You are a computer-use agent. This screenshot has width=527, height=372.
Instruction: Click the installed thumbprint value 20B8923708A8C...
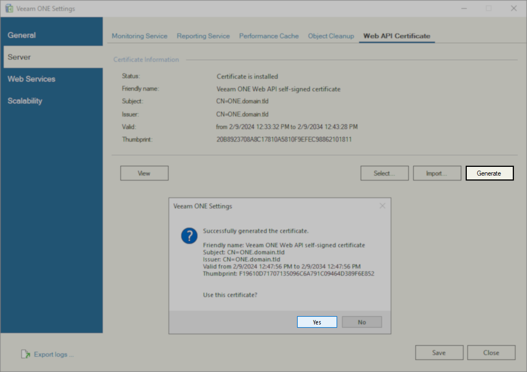coord(284,139)
